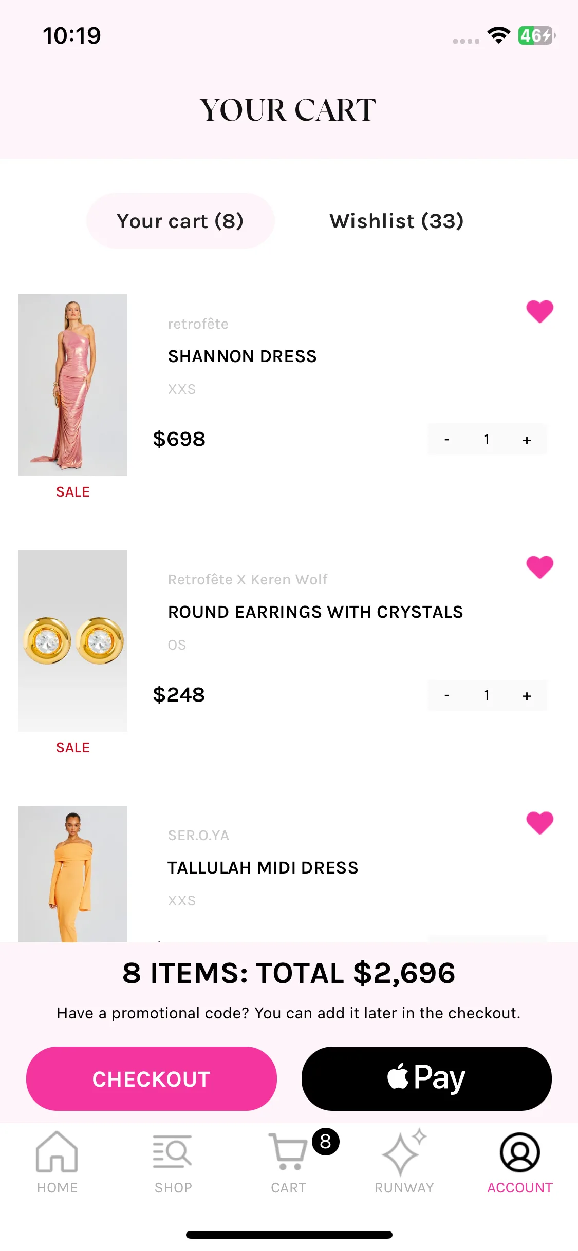Toggle wishlist heart for Shannon Dress
The width and height of the screenshot is (578, 1251).
pos(539,311)
